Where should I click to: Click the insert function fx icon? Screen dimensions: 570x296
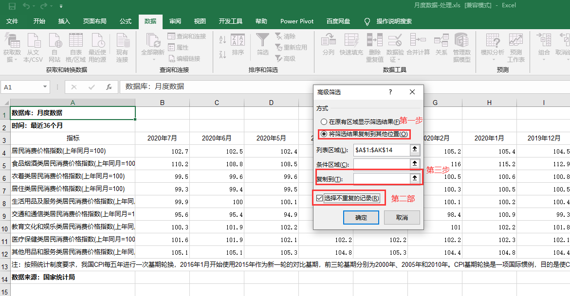109,87
